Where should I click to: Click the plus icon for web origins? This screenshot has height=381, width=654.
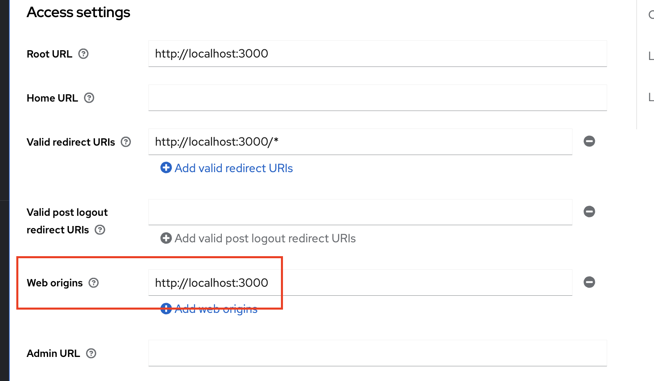[166, 308]
